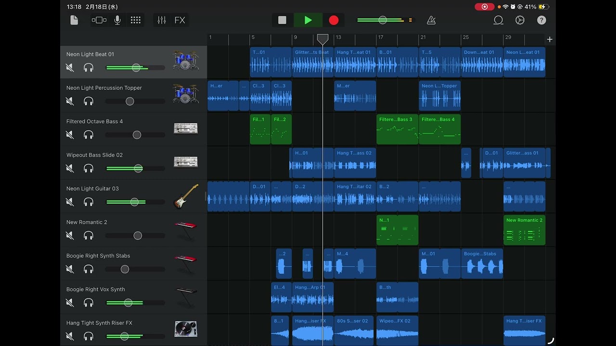616x346 pixels.
Task: Tap the battery indicator in status bar
Action: point(544,7)
